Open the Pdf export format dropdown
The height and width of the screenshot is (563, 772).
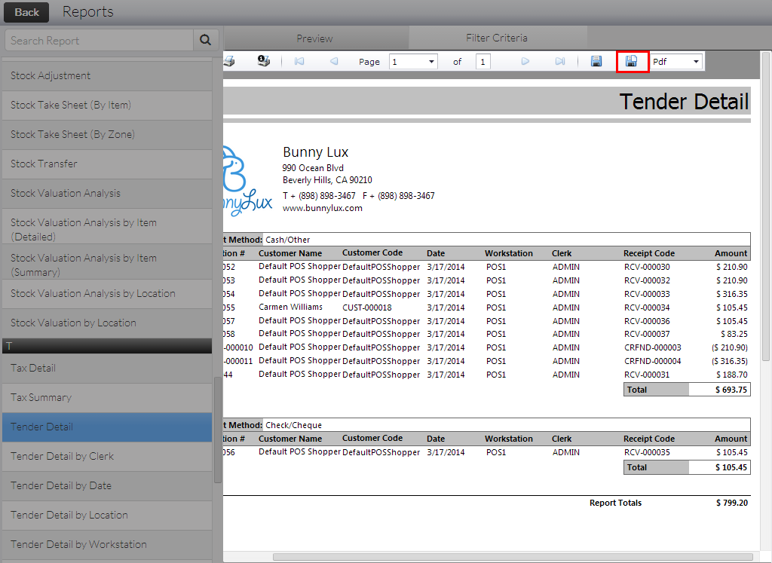pyautogui.click(x=676, y=62)
